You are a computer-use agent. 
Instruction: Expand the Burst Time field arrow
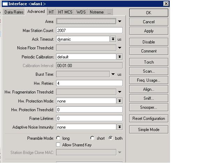coord(113,74)
